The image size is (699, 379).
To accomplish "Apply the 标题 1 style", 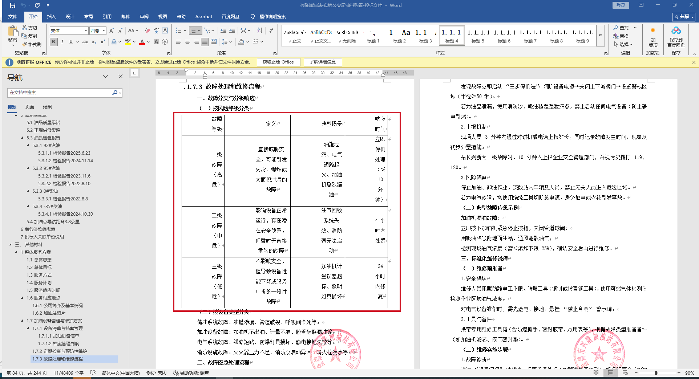I will (x=373, y=35).
